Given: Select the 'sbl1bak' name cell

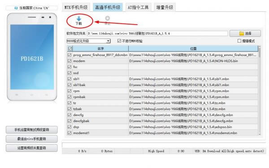Looking at the screenshot, I should [x=100, y=85].
